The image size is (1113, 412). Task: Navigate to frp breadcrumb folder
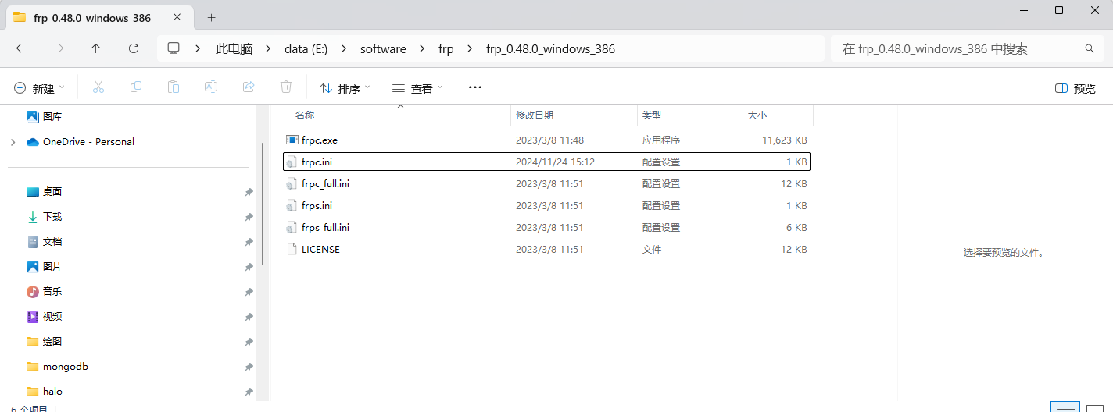pos(446,48)
